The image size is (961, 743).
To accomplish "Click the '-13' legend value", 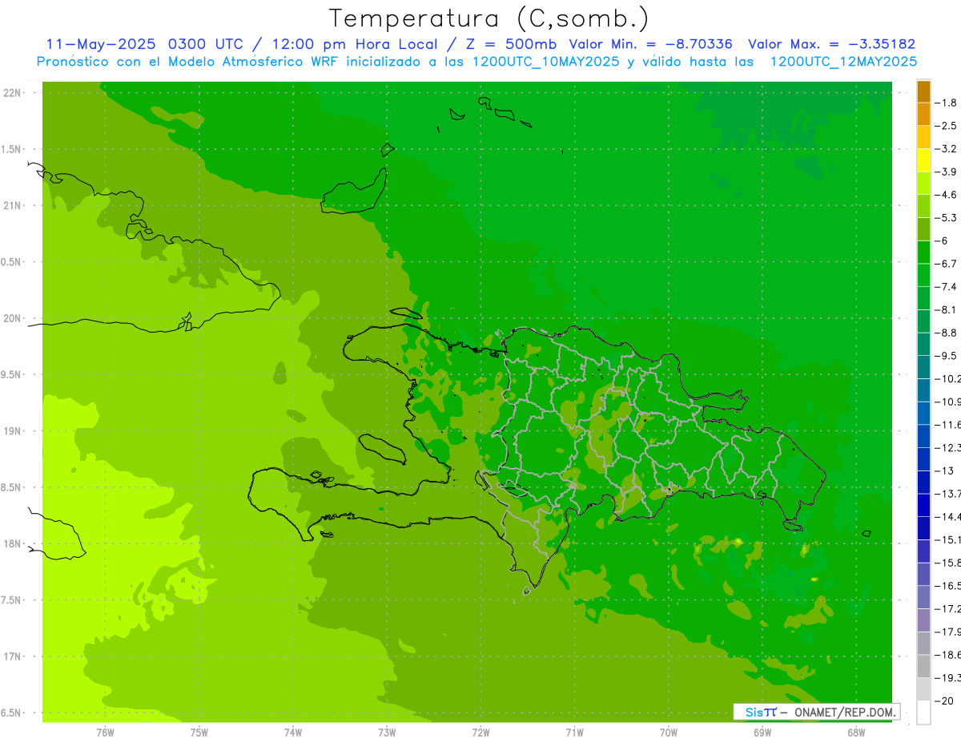I will click(944, 470).
